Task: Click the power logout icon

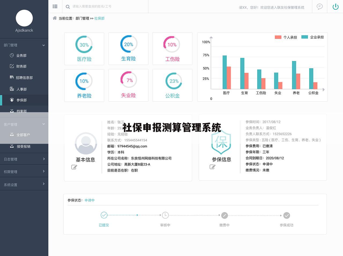Action: [335, 6]
